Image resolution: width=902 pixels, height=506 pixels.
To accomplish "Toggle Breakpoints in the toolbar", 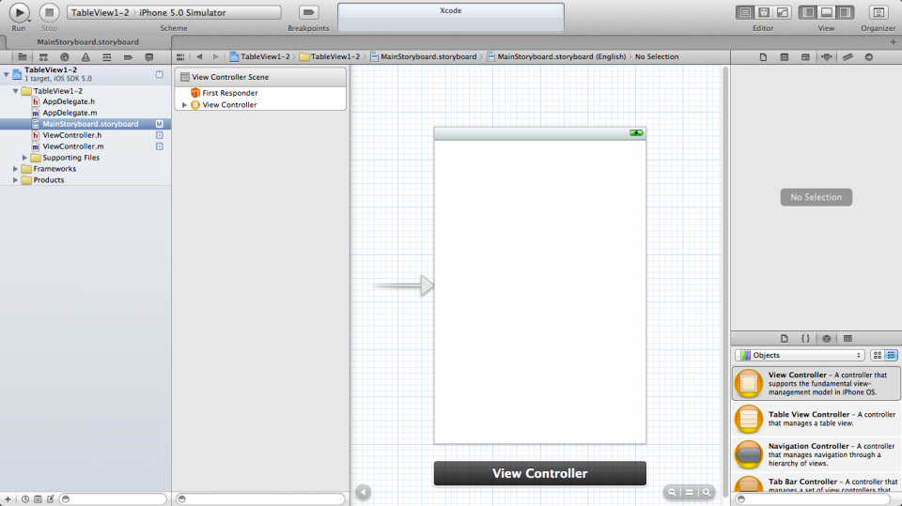I will (308, 12).
